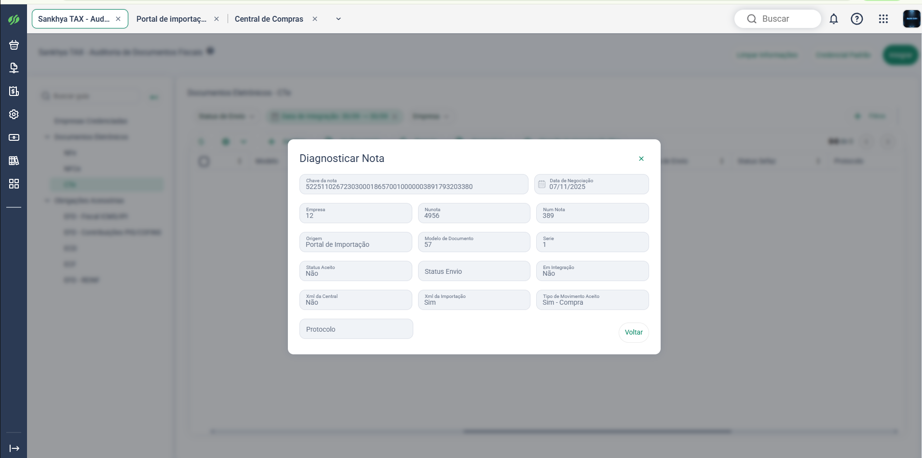Viewport: 922px width, 458px height.
Task: Open the help question mark icon
Action: click(x=857, y=19)
